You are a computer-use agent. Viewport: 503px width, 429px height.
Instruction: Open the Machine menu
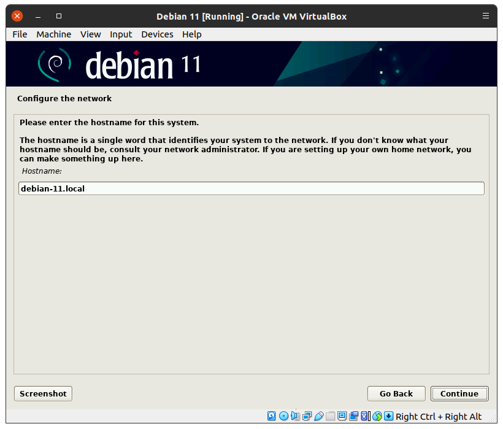pyautogui.click(x=53, y=34)
